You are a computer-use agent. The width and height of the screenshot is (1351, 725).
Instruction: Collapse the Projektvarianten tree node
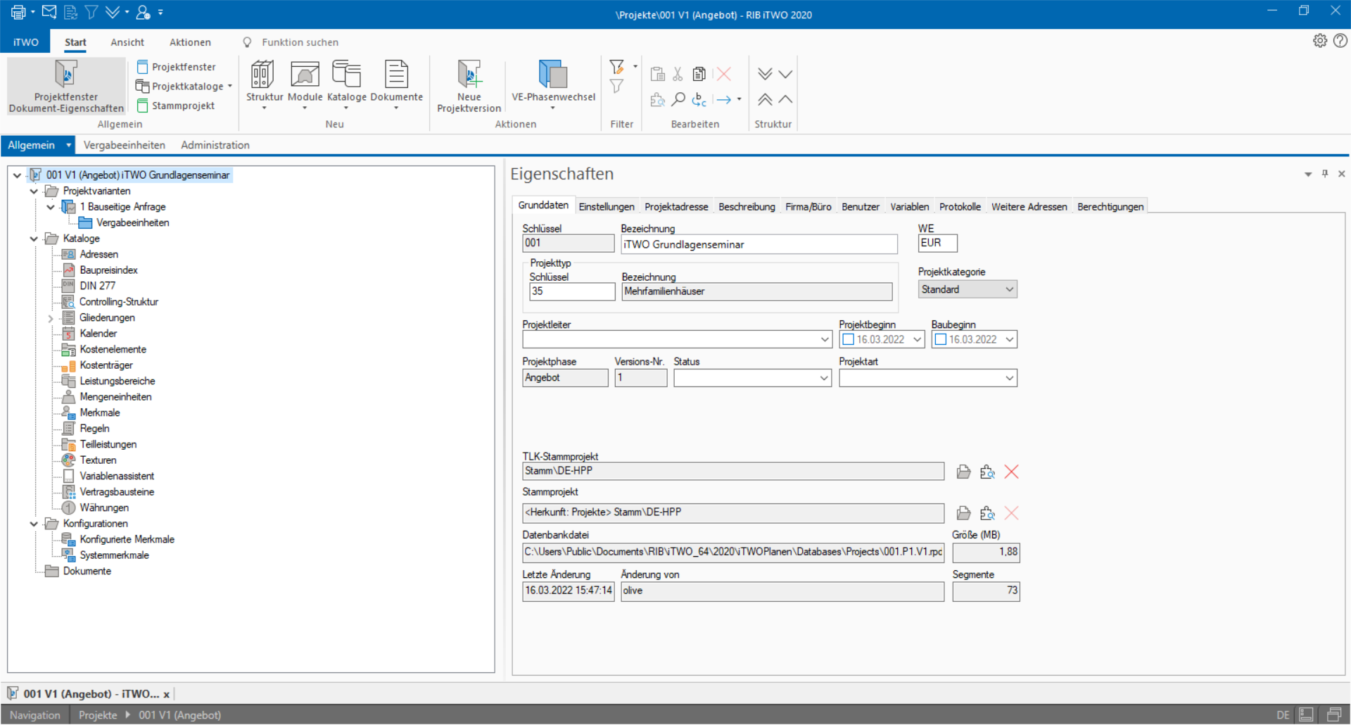pos(34,191)
